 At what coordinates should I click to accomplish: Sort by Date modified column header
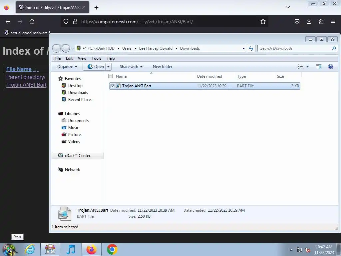(215, 76)
